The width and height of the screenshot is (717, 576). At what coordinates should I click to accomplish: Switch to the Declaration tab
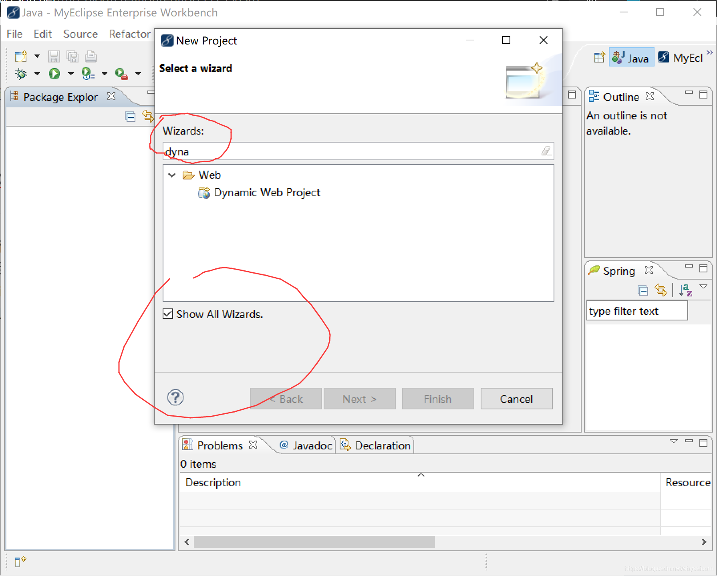point(375,445)
